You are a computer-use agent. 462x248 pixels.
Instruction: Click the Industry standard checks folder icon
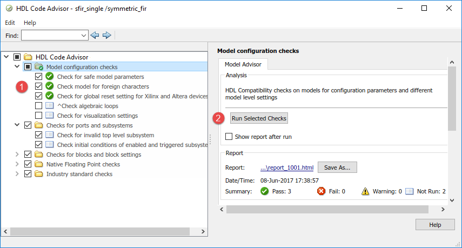(38, 174)
